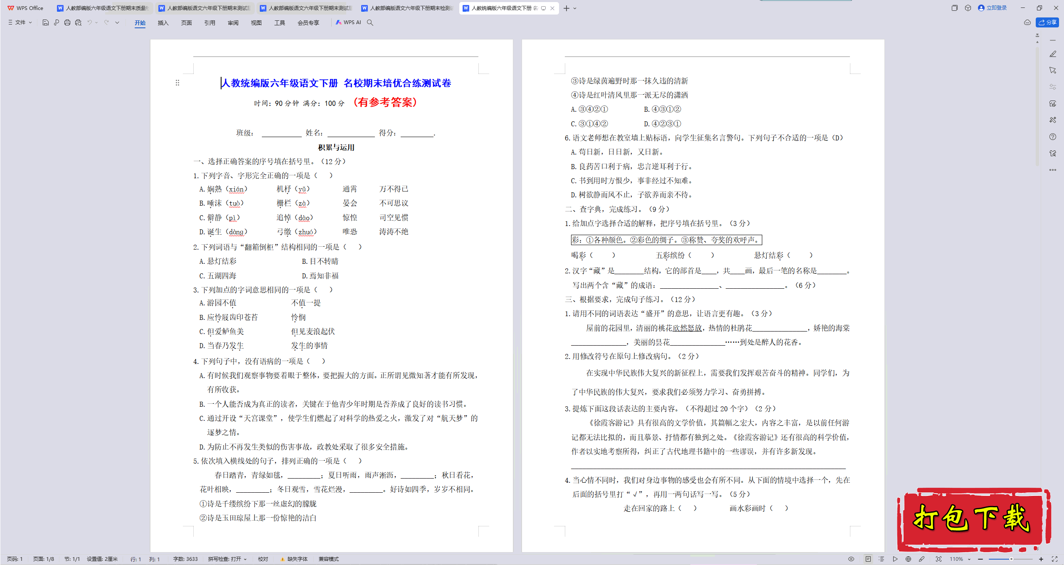Screen dimensions: 1064x565
Task: Select the 会员专享 member ribbon tab
Action: click(x=308, y=23)
